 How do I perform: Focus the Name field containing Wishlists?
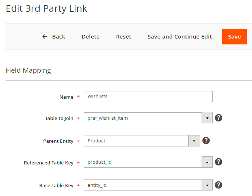click(x=148, y=97)
